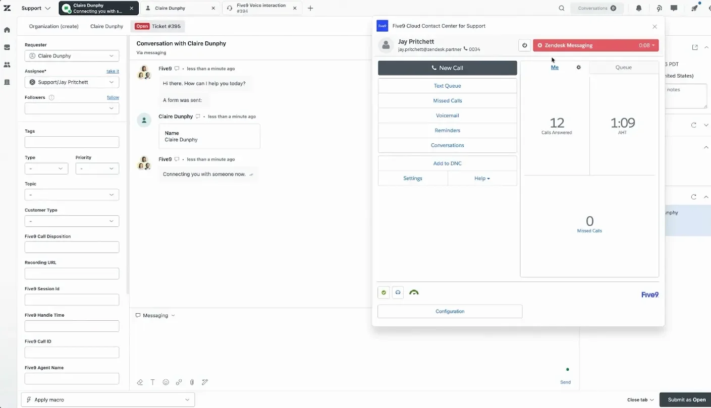Open the Followers dropdown
Viewport: 711px width, 408px height.
[x=72, y=108]
